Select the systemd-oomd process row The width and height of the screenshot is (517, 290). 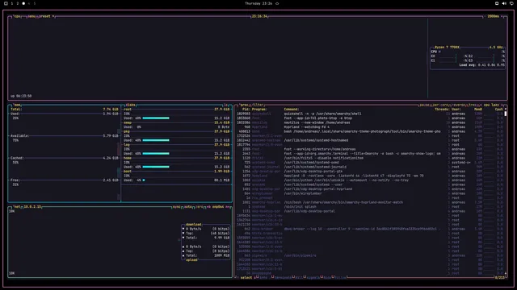[371, 163]
